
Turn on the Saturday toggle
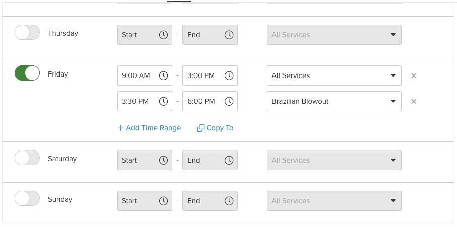click(27, 158)
